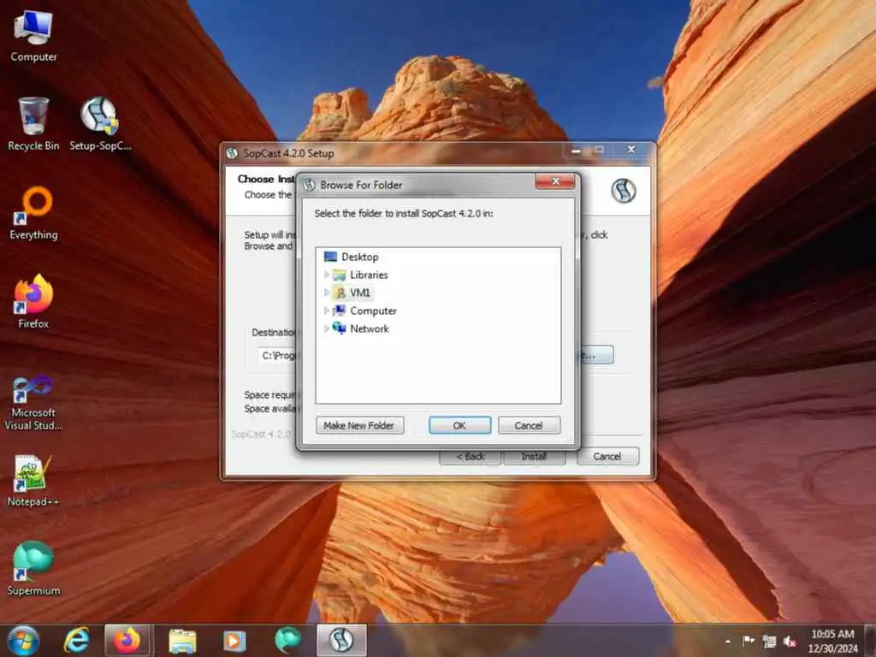
Task: Click the SopCast Setup taskbar button
Action: pyautogui.click(x=341, y=640)
